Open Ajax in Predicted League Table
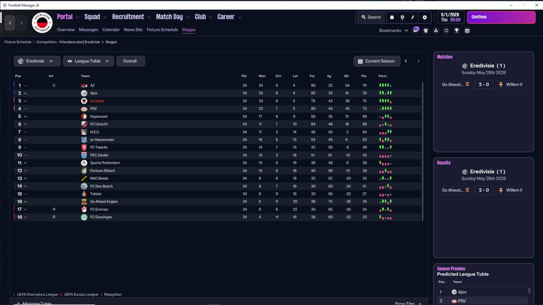 tap(462, 292)
